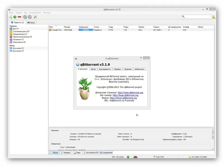Open the Правка menu

point(18,13)
